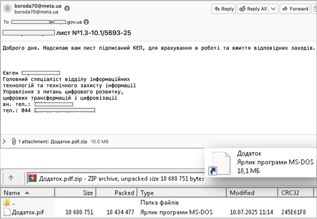Image resolution: width=317 pixels, height=219 pixels.
Task: Open recipient contact icon after gov.ua
Action: pos(87,22)
